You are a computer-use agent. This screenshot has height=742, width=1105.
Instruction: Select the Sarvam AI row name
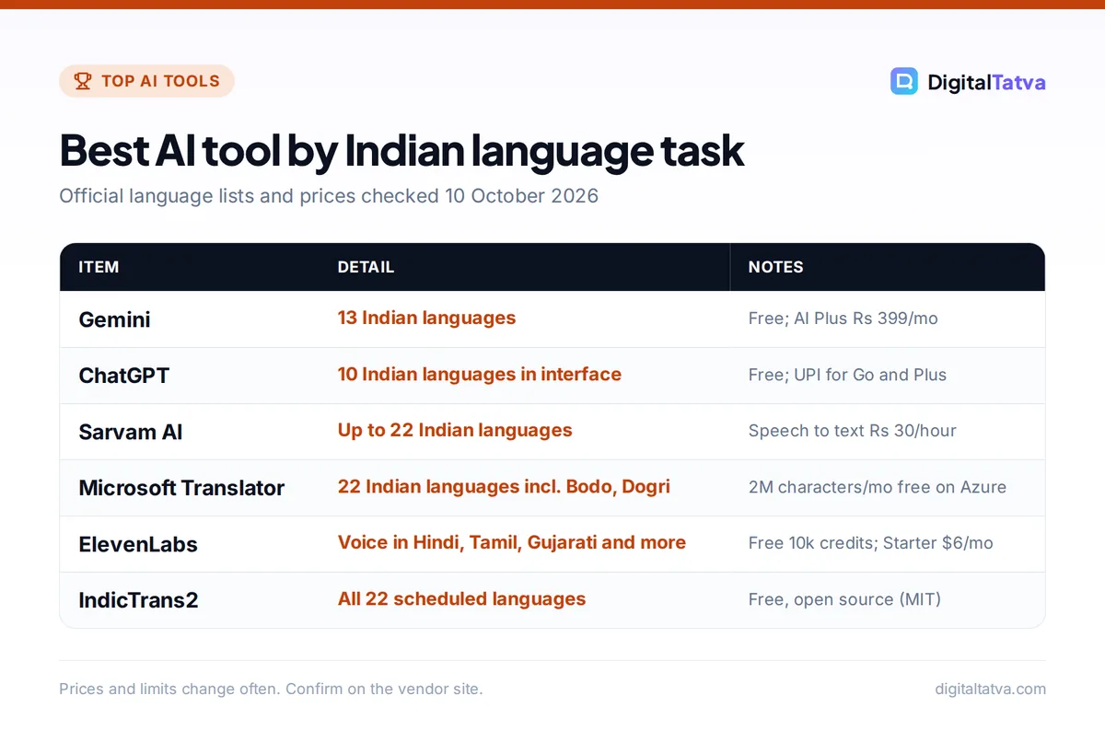pos(130,432)
